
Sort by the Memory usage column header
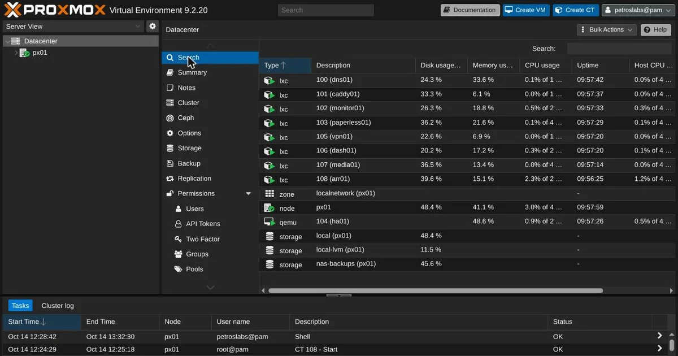[493, 66]
